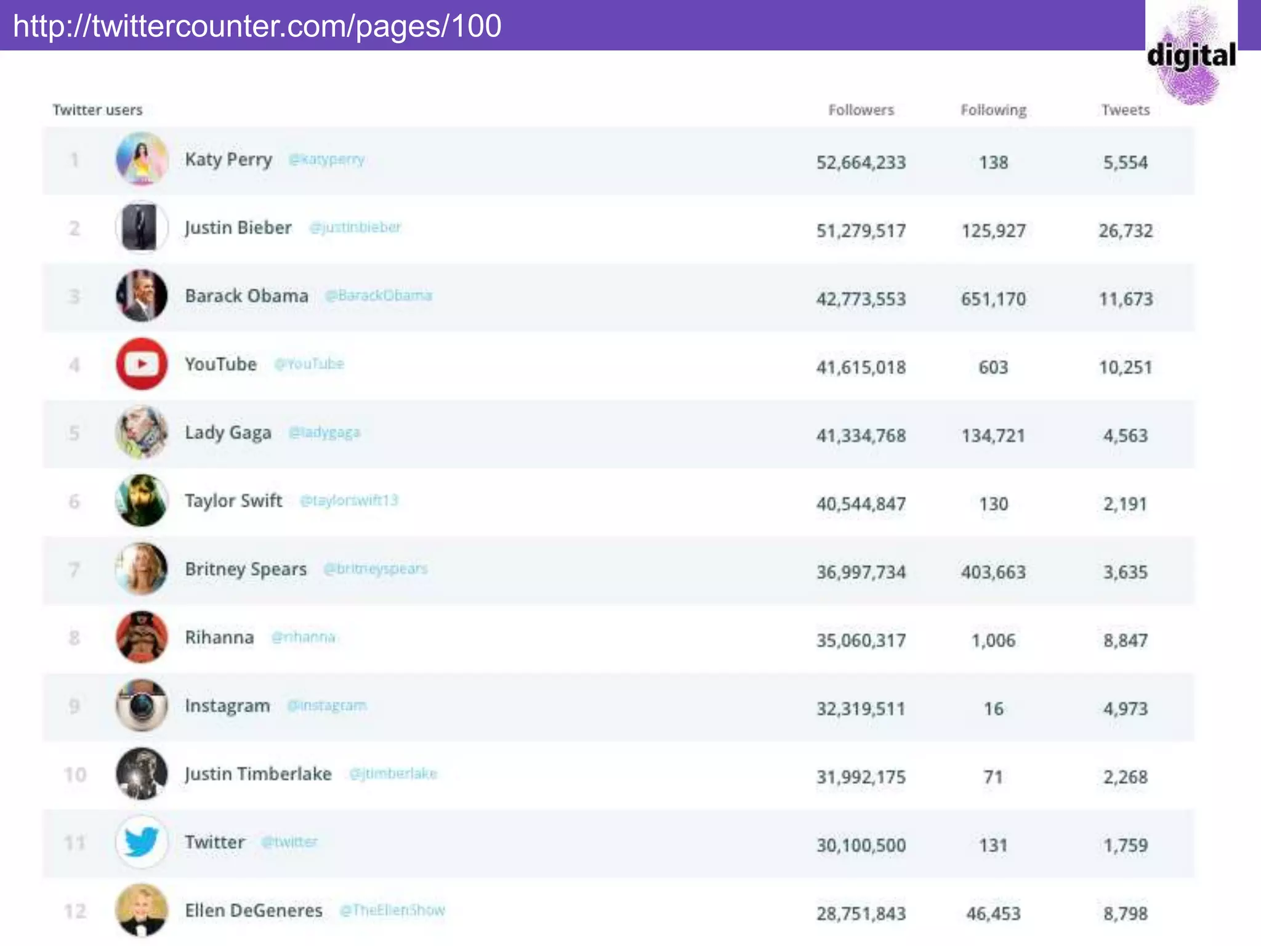Select the name Justin Bieber

coord(238,228)
